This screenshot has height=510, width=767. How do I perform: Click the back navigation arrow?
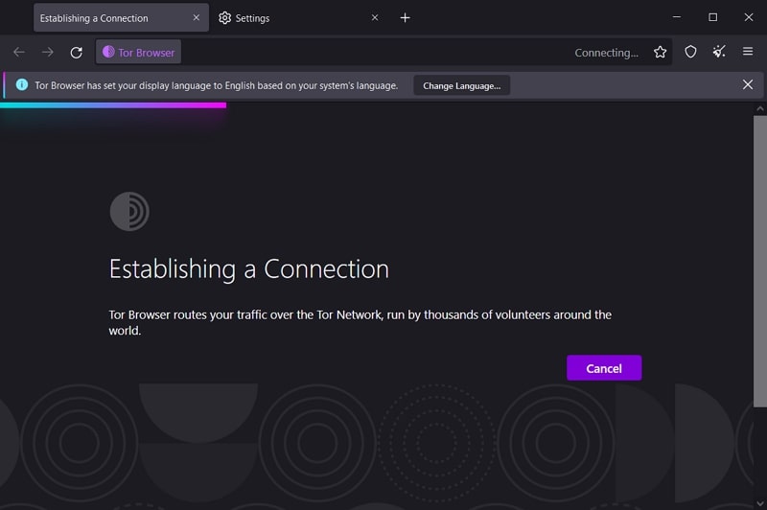pyautogui.click(x=19, y=53)
